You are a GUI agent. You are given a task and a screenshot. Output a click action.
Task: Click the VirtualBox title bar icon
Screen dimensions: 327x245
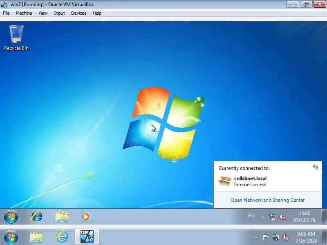click(x=4, y=4)
